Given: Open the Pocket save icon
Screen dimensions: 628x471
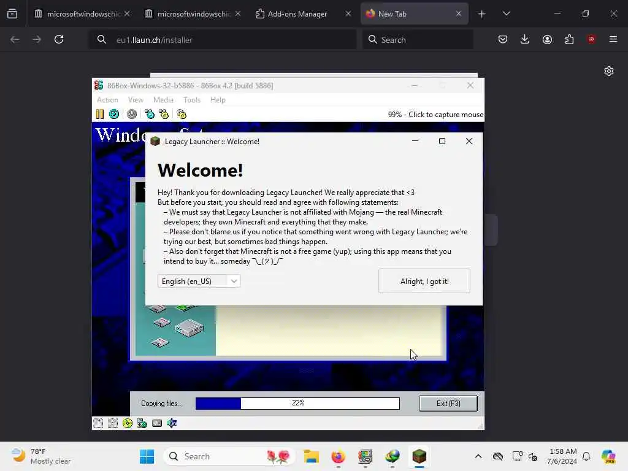Looking at the screenshot, I should (503, 39).
